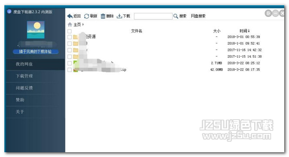
Task: Click the home (主页) icon
Action: tap(70, 24)
